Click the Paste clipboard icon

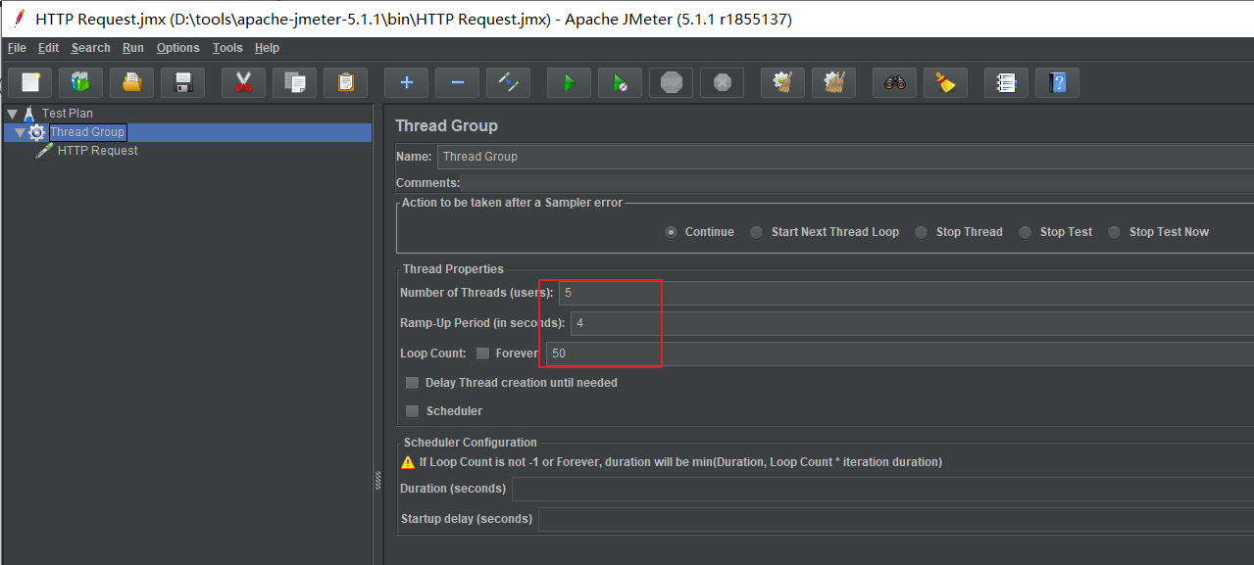coord(345,82)
